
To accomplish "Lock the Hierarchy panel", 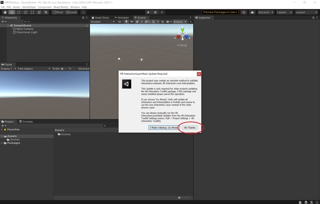I will click(83, 18).
